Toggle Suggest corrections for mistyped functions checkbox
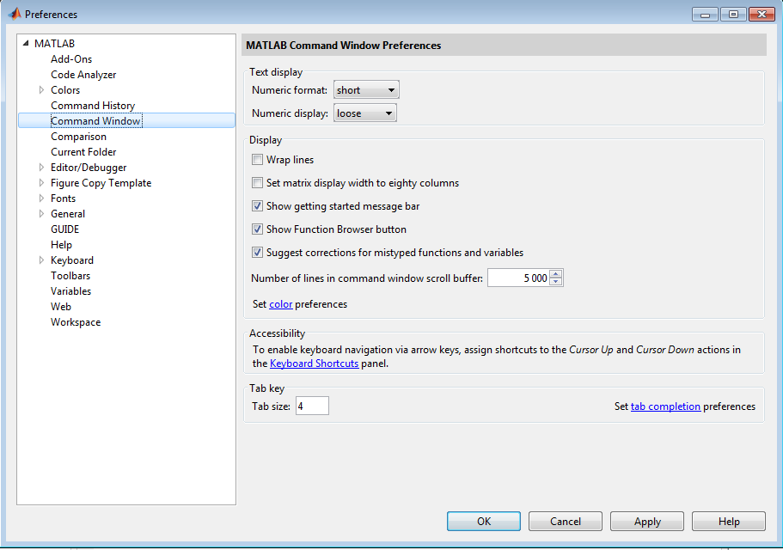This screenshot has height=550, width=783. point(257,253)
